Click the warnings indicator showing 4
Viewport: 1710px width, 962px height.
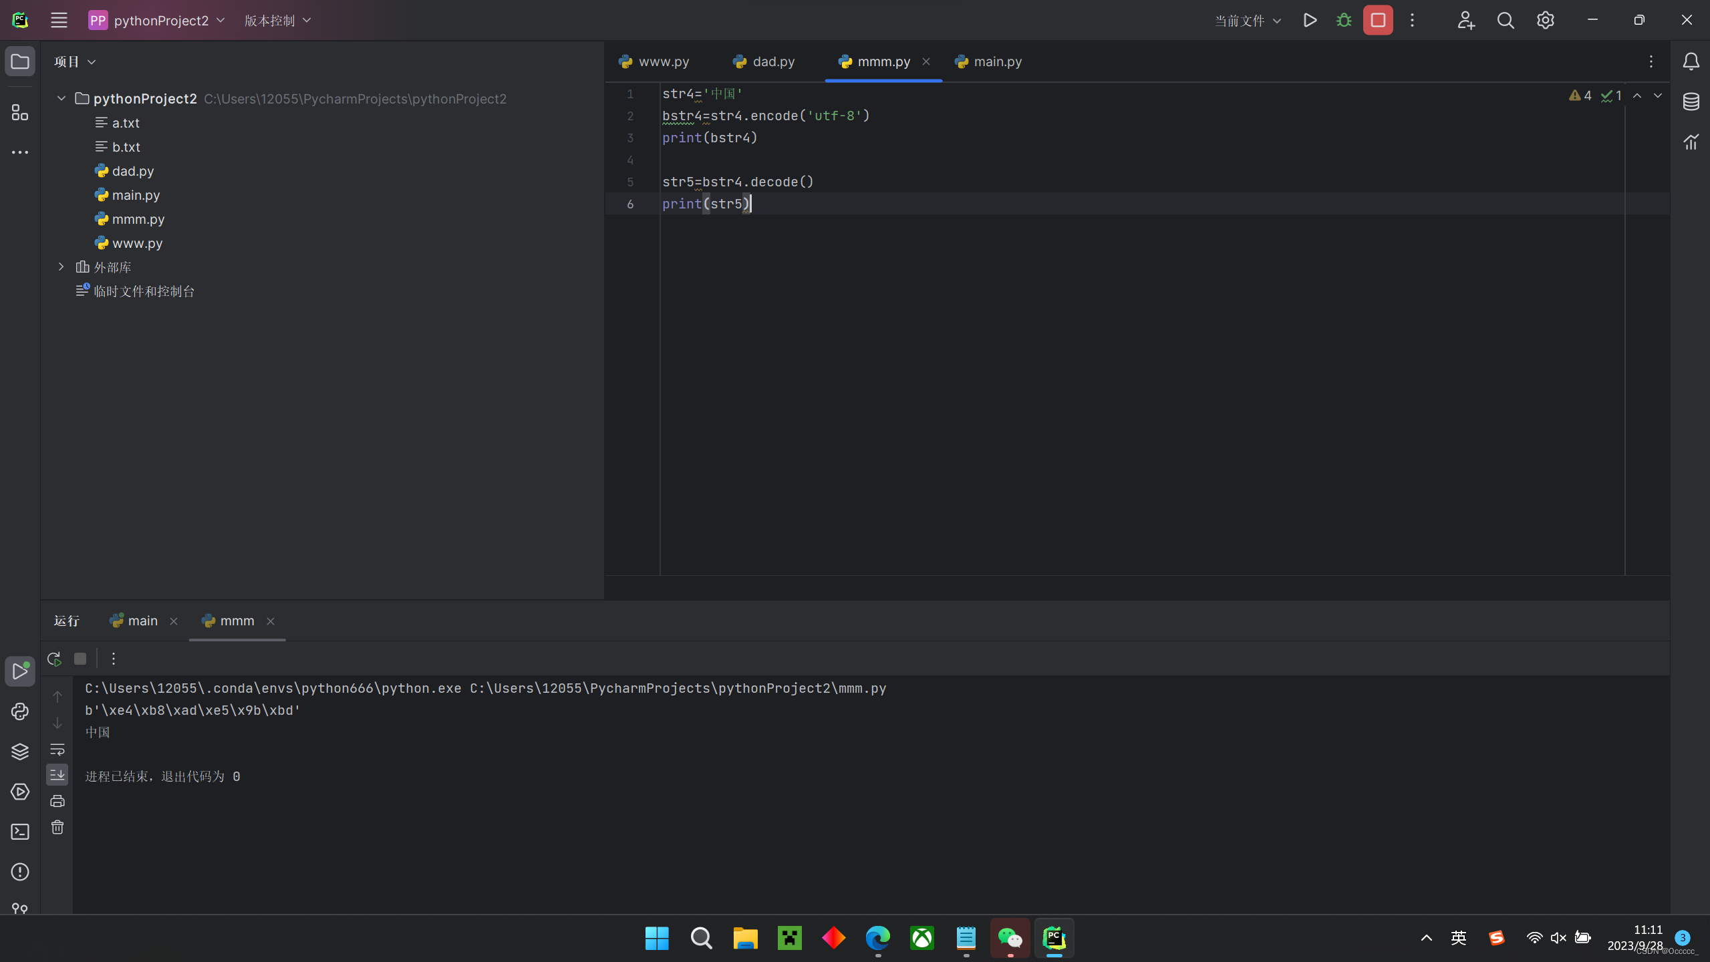tap(1580, 96)
